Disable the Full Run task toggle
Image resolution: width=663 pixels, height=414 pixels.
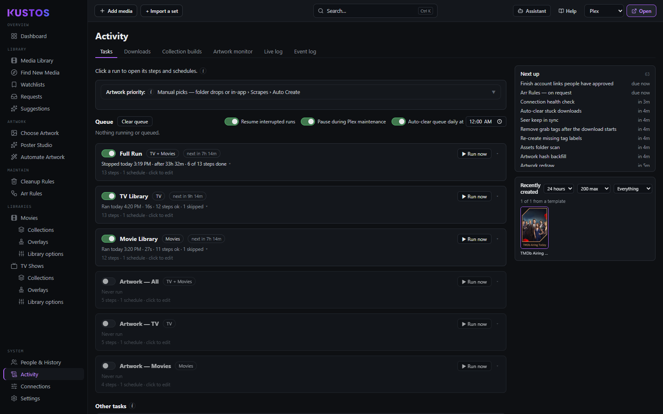[109, 154]
